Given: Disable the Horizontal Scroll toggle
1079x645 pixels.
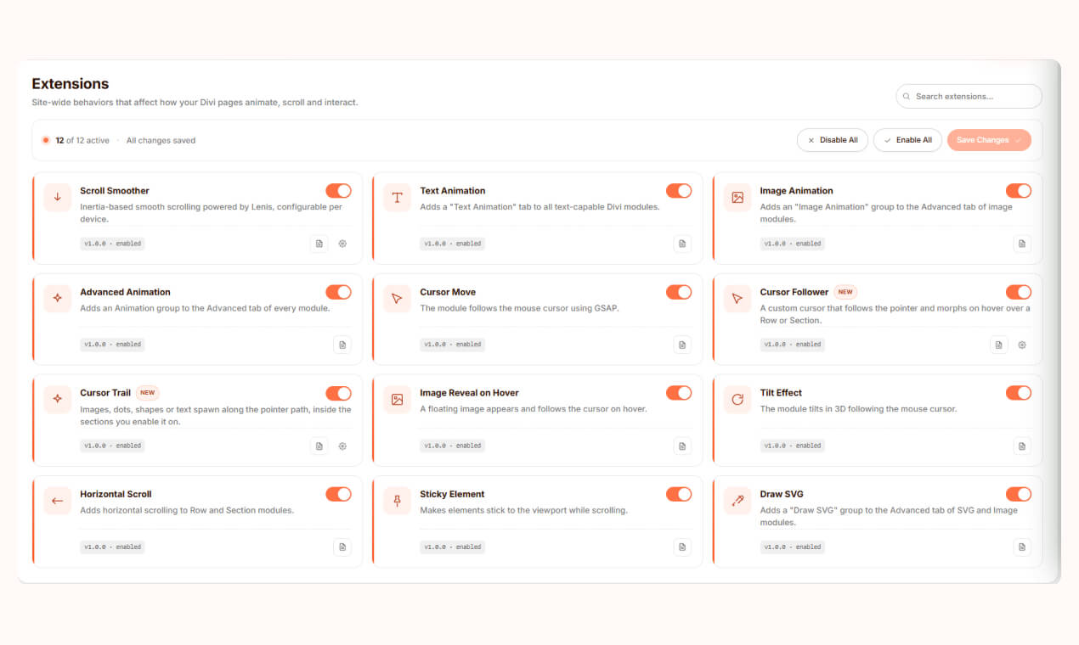Looking at the screenshot, I should tap(338, 494).
